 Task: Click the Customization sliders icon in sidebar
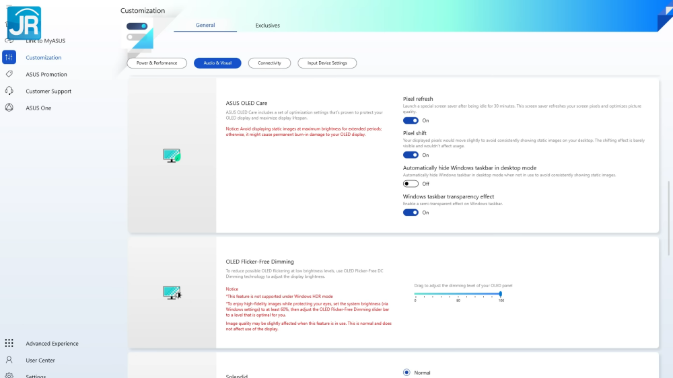click(x=9, y=57)
